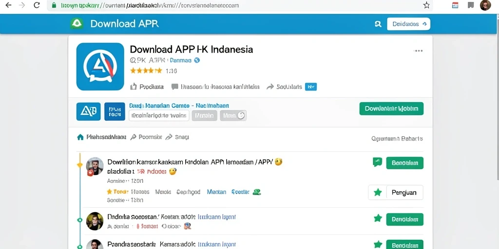499x249 pixels.
Task: Open the second post's yellow avatar
Action: [x=95, y=221]
